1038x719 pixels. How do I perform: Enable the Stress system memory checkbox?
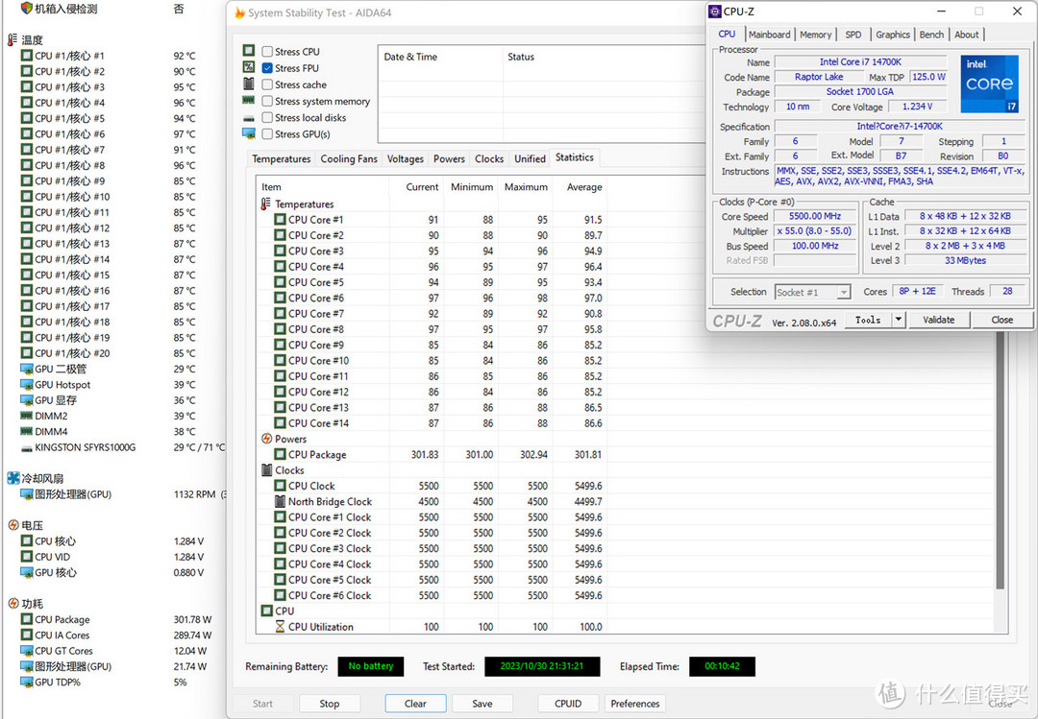click(267, 101)
